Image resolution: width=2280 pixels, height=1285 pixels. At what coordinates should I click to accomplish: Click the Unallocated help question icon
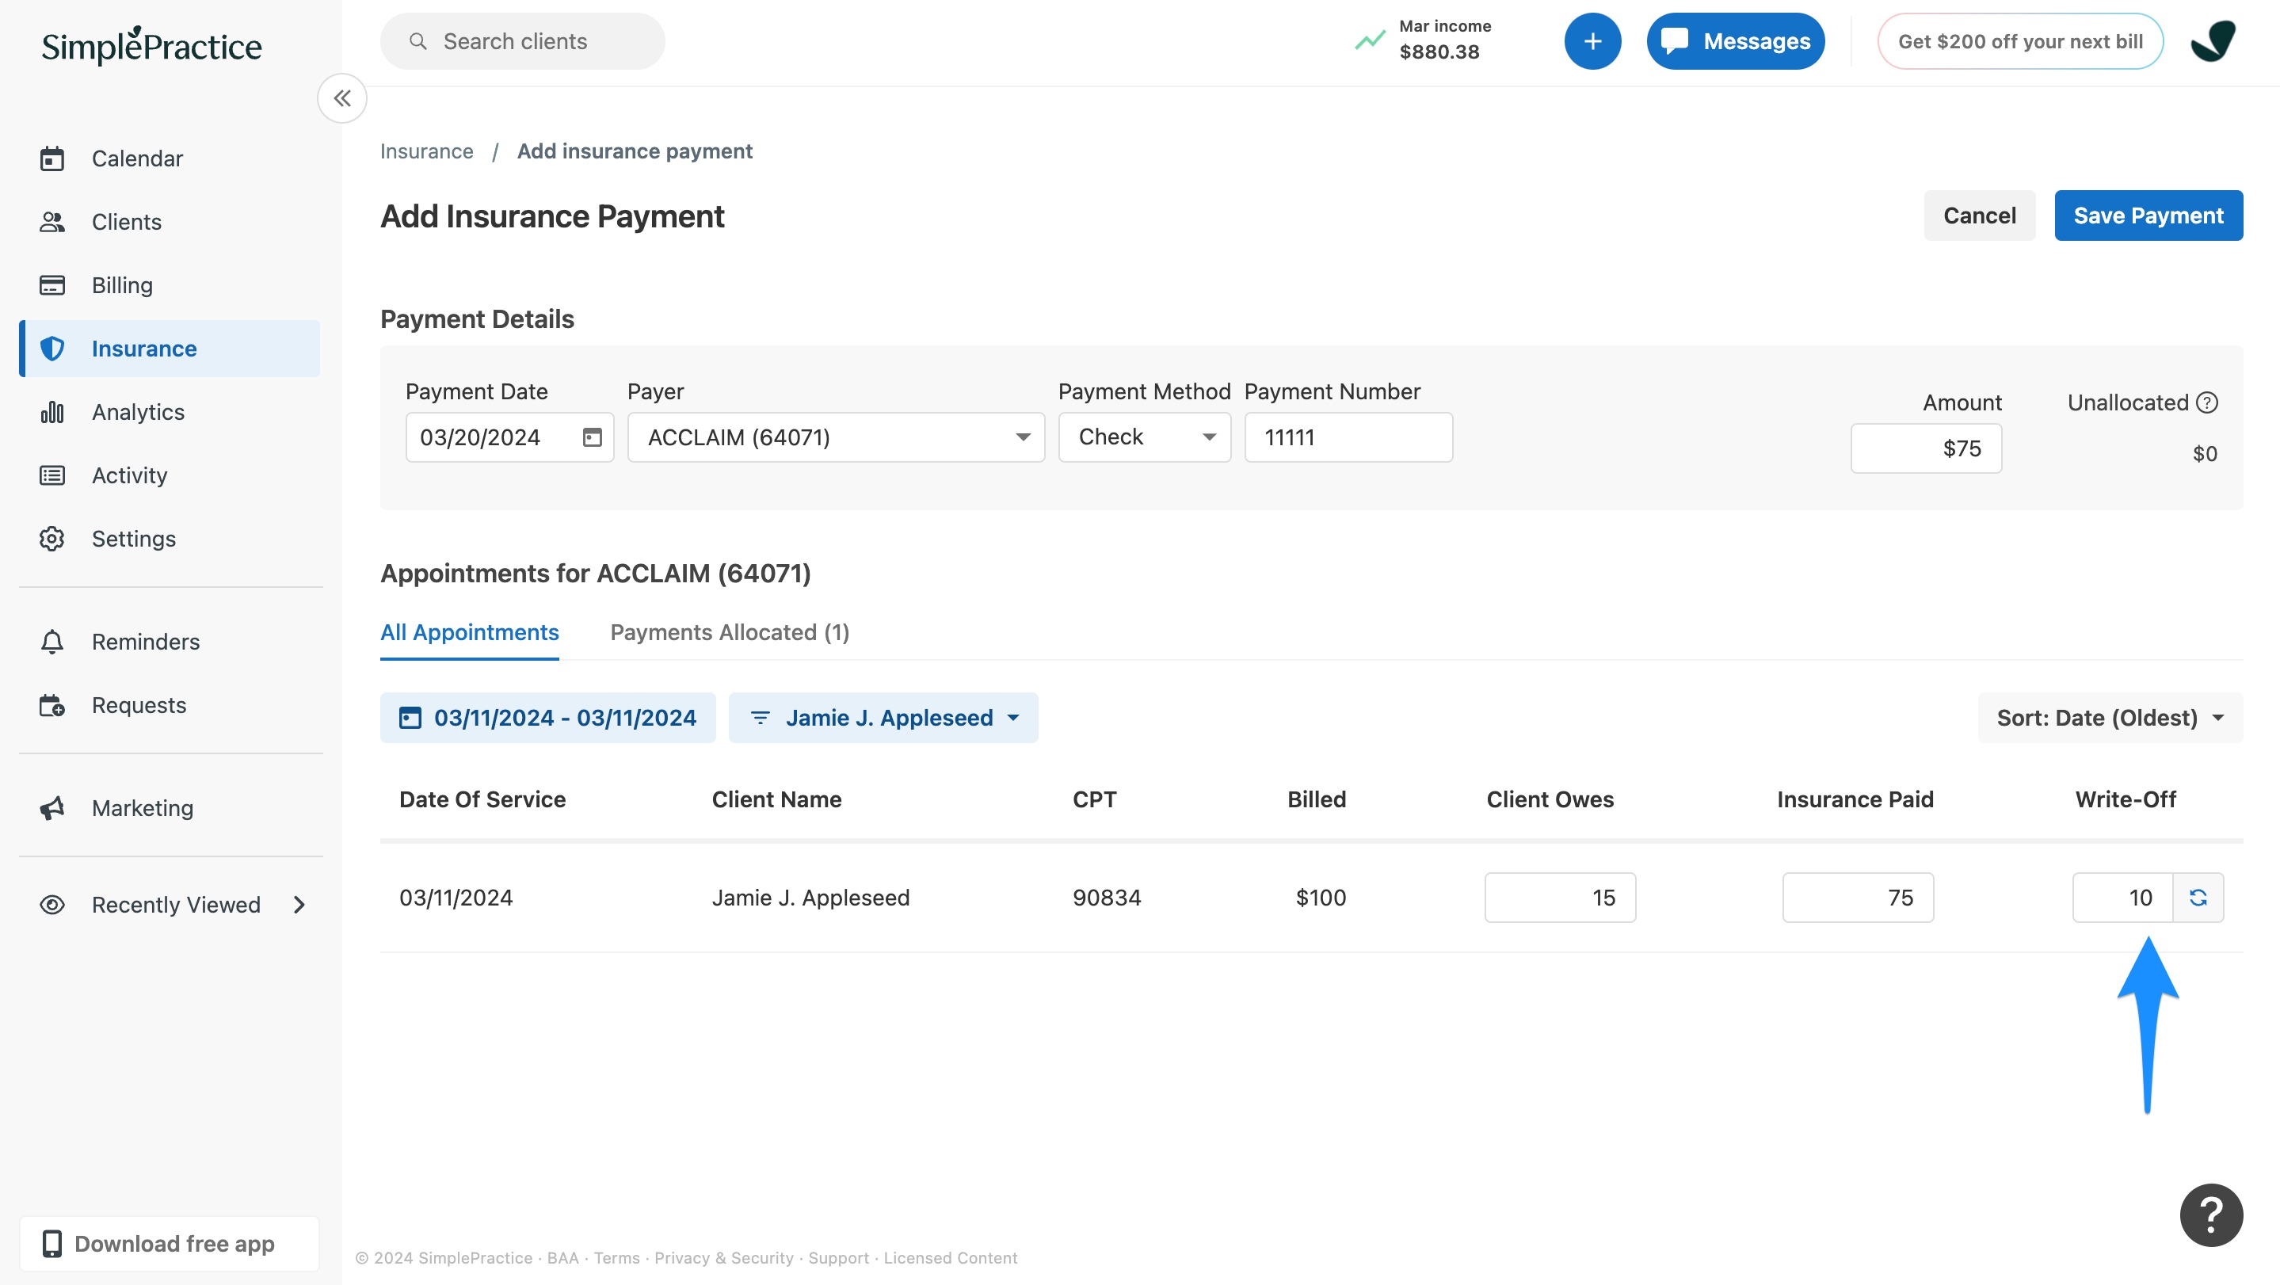click(x=2207, y=402)
